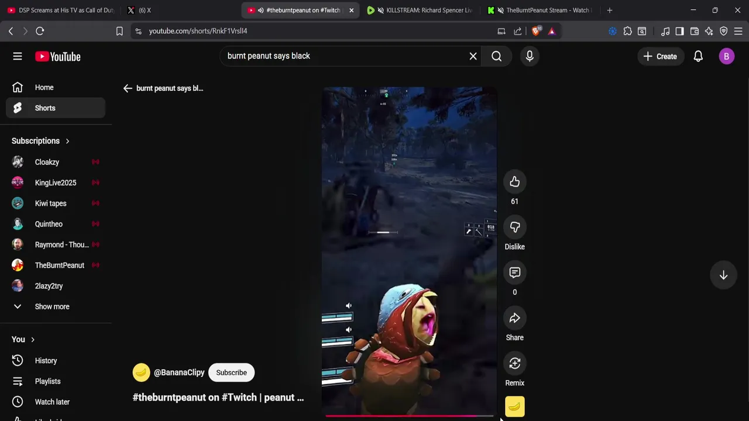Dislike this Short
749x421 pixels.
click(x=514, y=227)
